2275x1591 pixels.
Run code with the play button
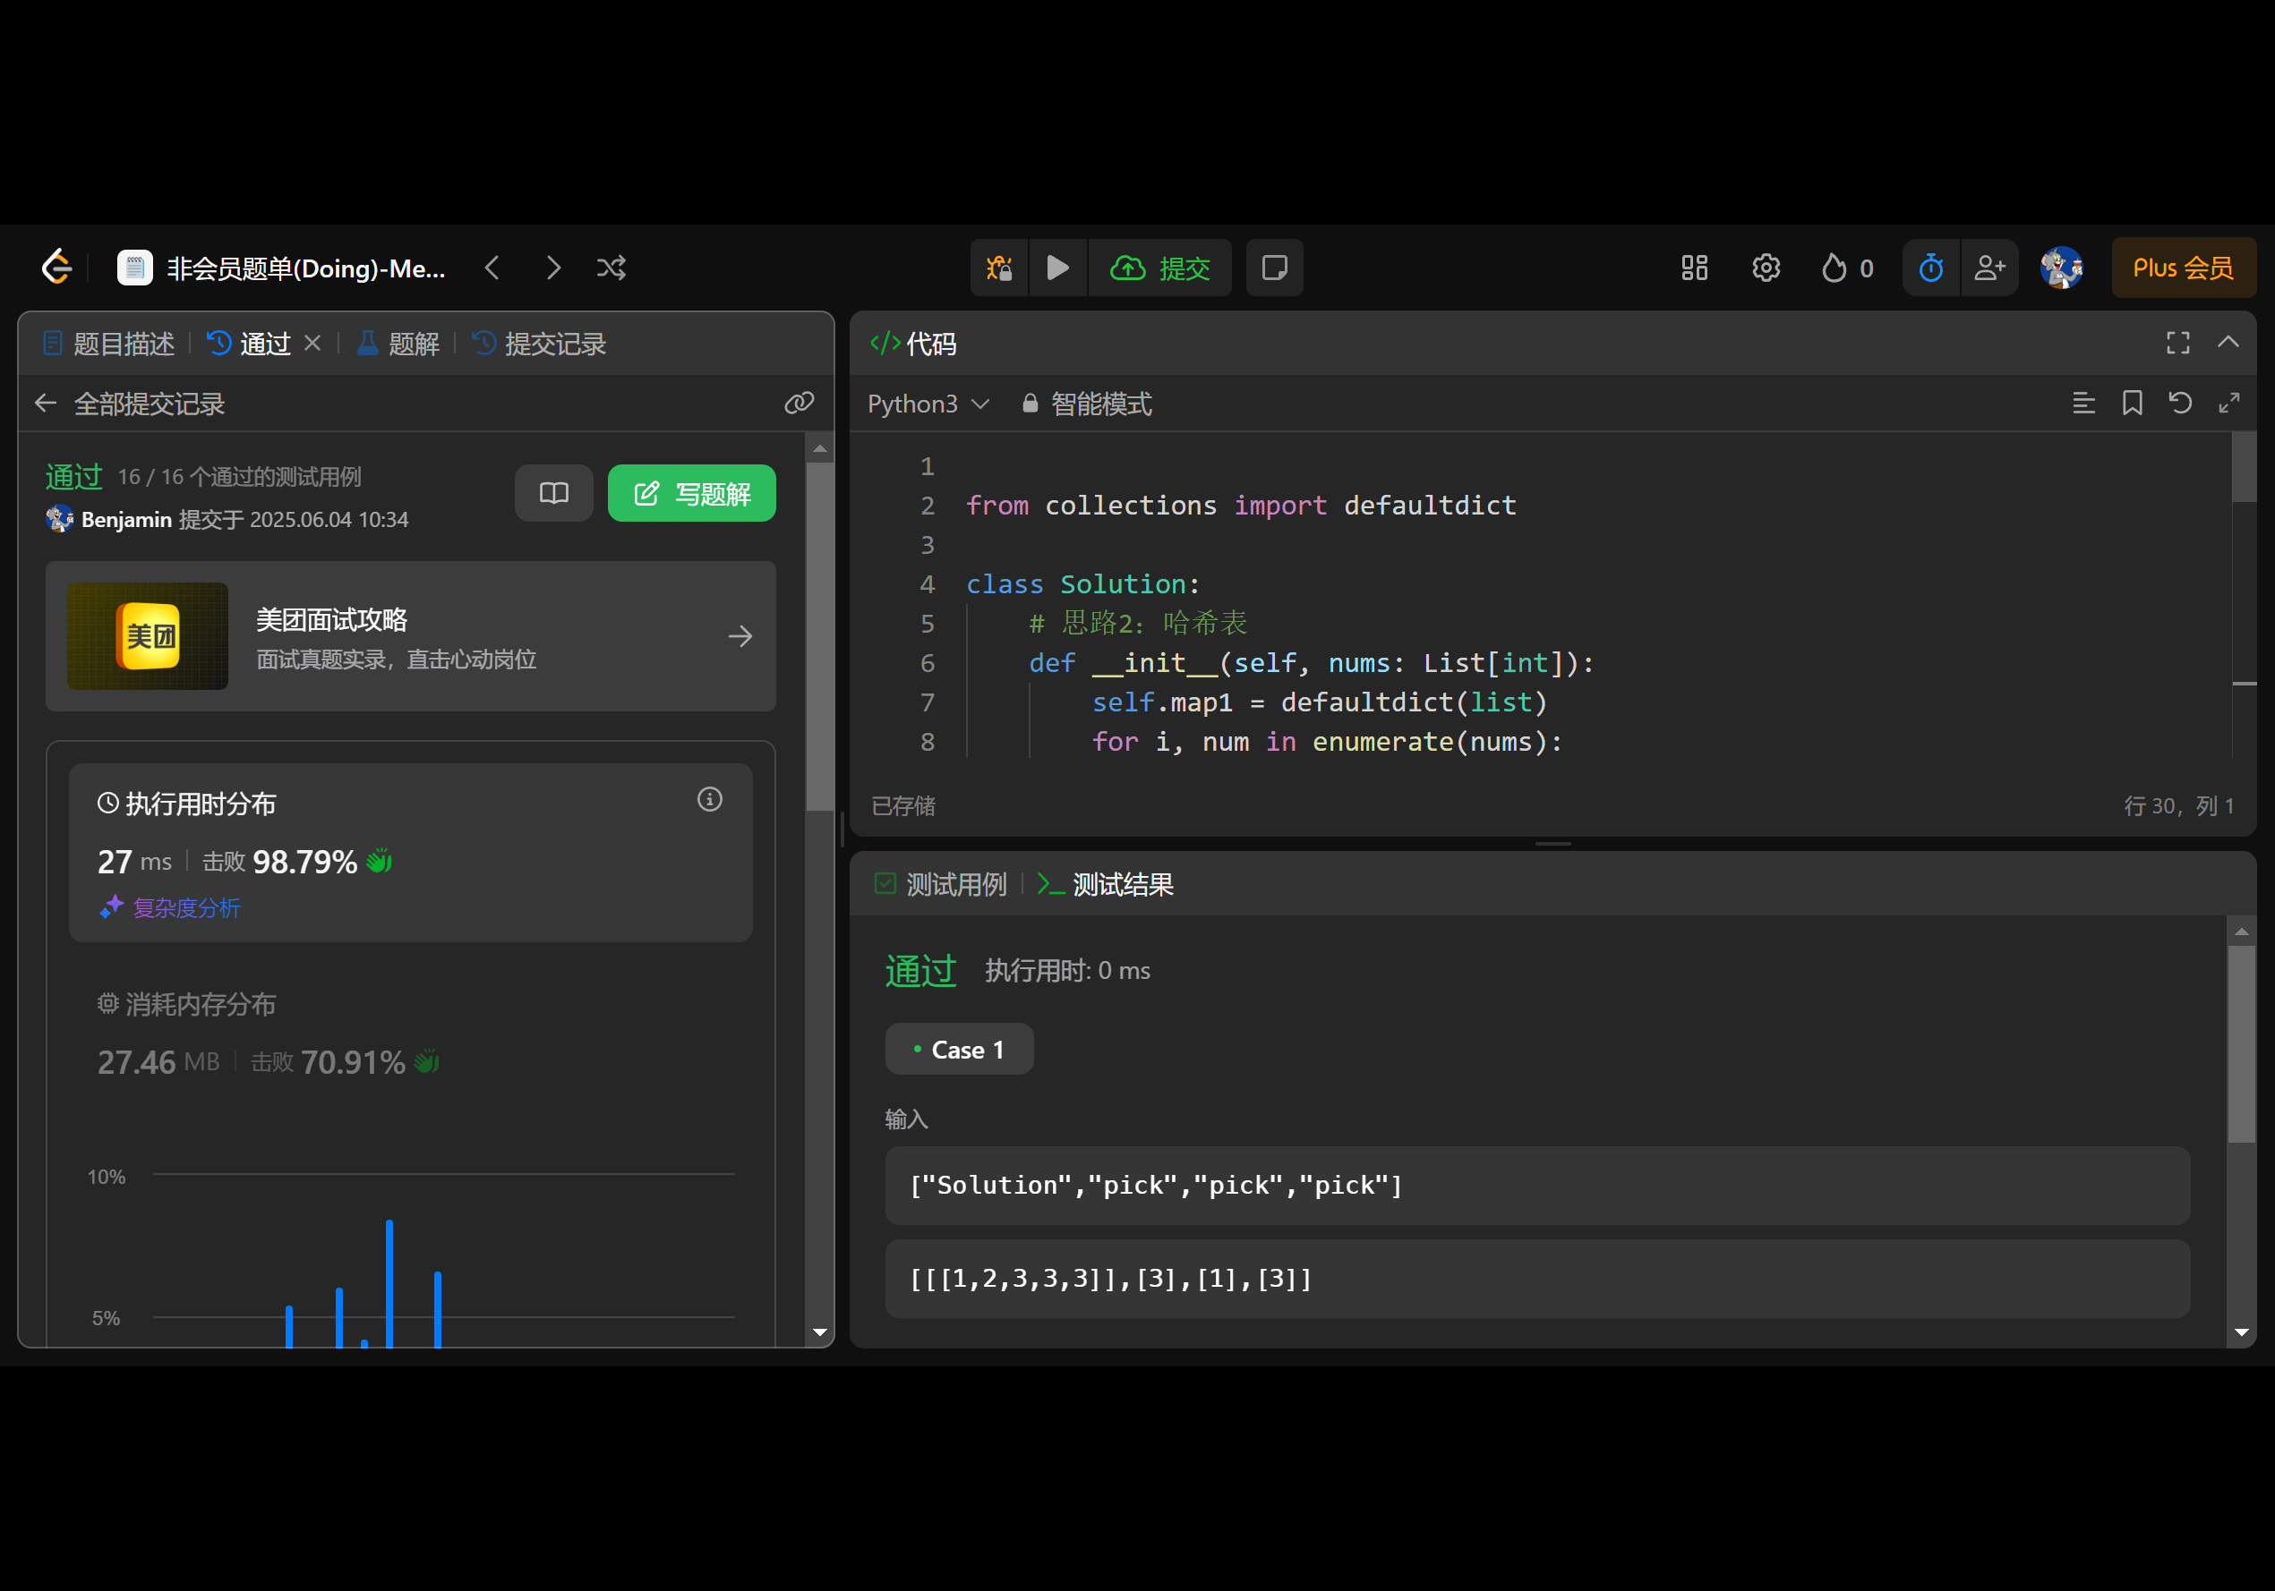[x=1057, y=268]
